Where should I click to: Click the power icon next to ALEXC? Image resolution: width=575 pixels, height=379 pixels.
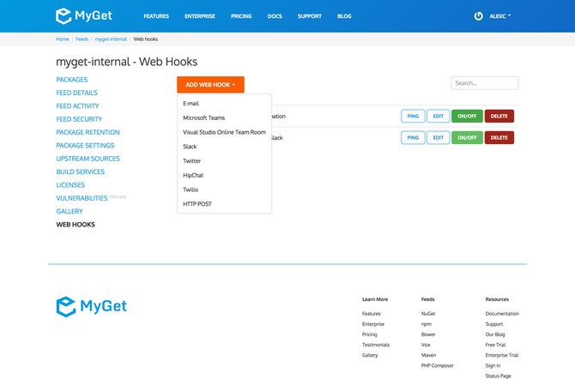click(x=478, y=15)
